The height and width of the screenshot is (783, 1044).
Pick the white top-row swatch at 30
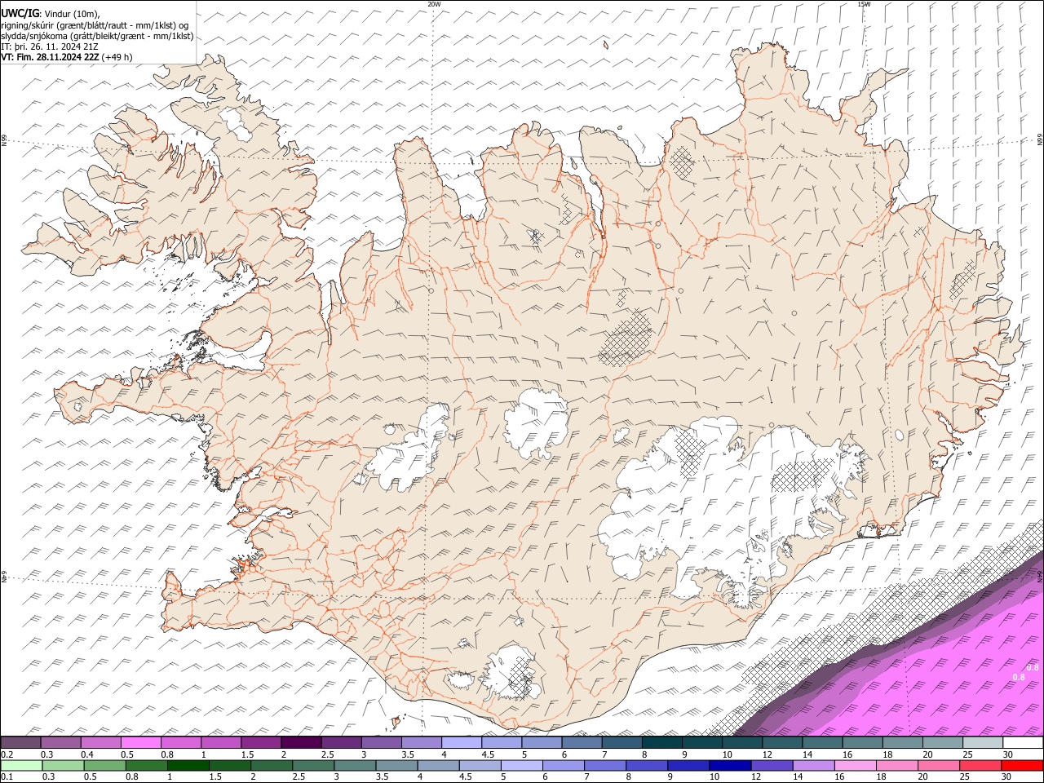pos(1023,743)
